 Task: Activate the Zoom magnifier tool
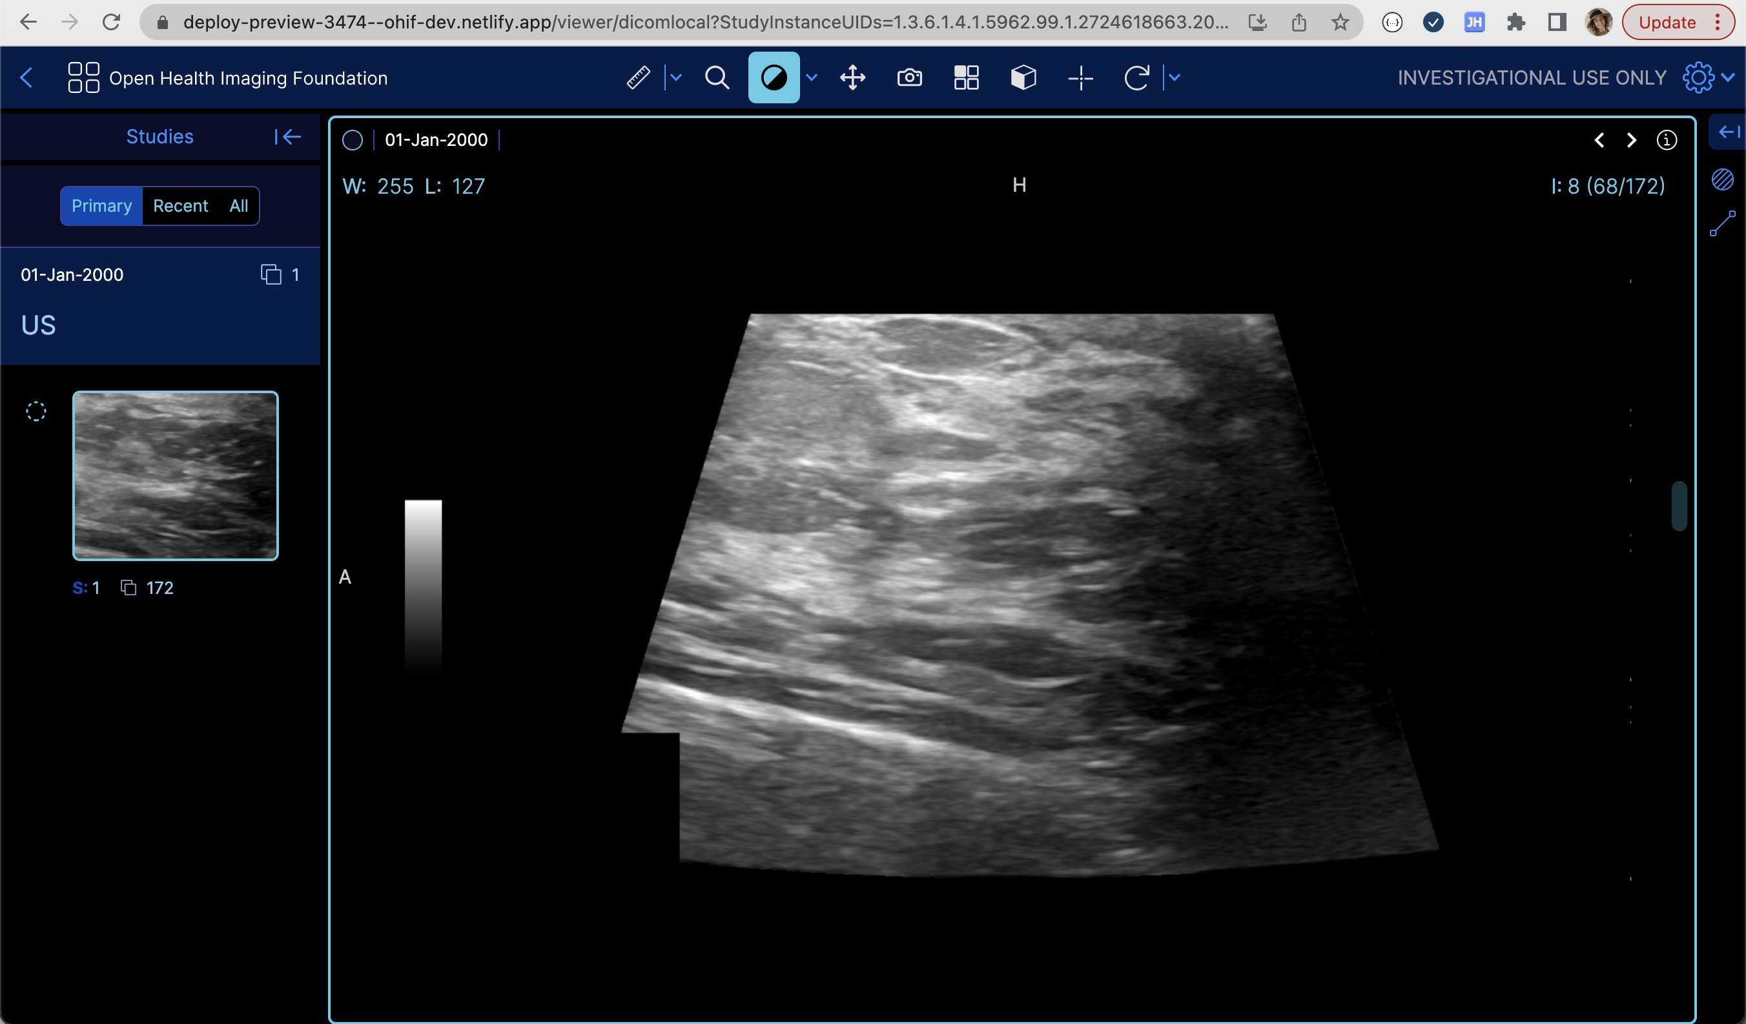pyautogui.click(x=717, y=77)
